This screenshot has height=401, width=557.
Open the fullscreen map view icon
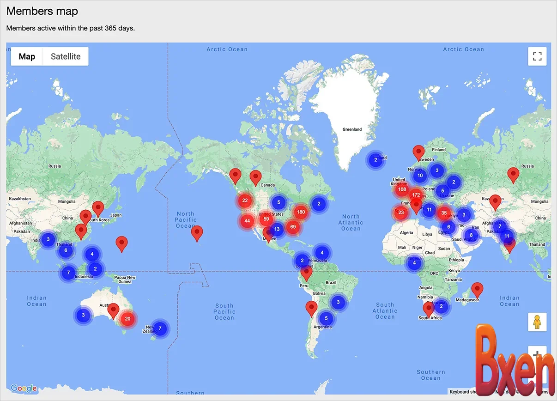coord(537,56)
